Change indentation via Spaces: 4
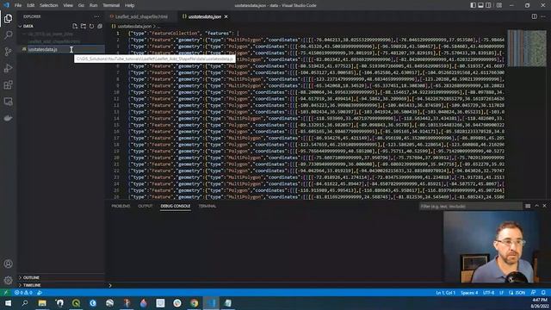Screen dimensions: 551x310 click(469, 293)
